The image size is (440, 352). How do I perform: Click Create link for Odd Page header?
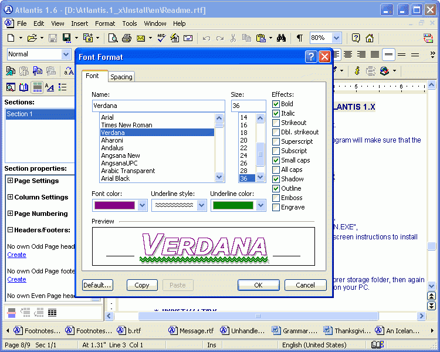(x=16, y=255)
